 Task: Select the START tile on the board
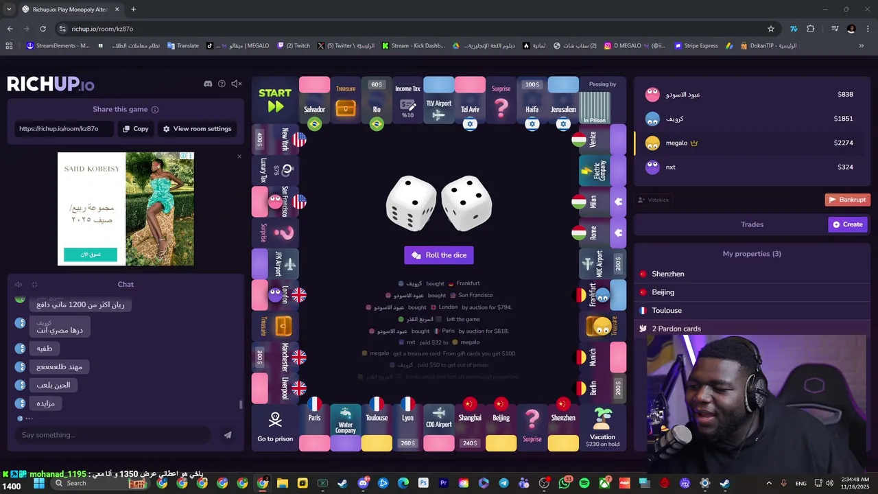275,100
